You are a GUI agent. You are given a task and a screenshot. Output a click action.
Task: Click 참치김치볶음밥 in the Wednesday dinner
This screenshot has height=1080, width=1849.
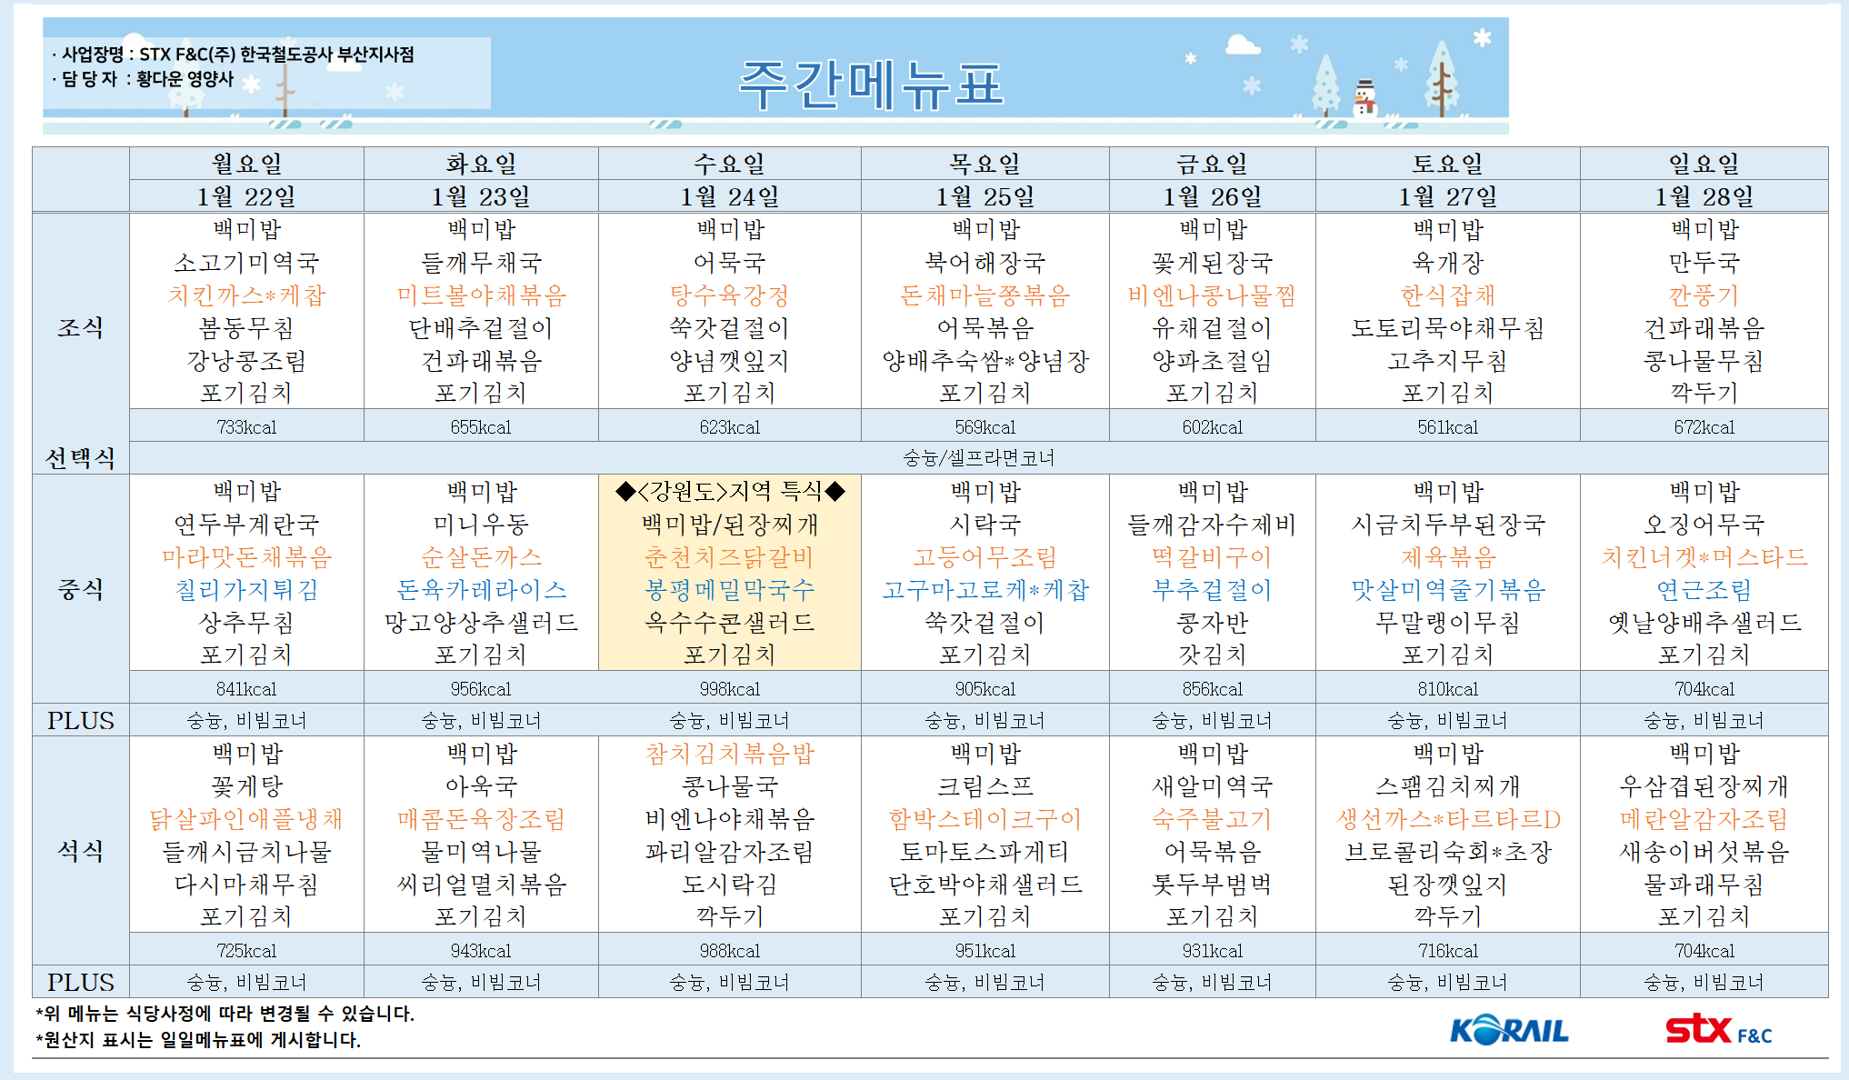729,754
